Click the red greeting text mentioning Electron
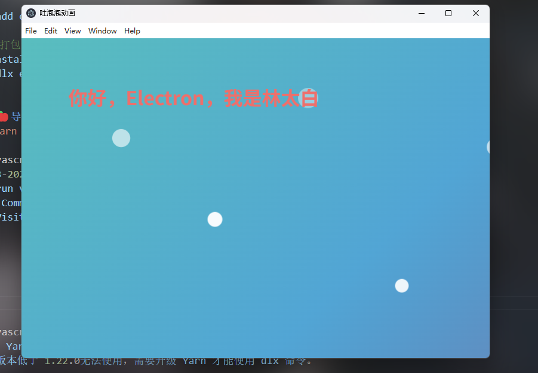 pos(193,99)
